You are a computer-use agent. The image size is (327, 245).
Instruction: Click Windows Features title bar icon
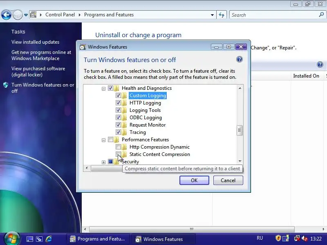tap(83, 47)
